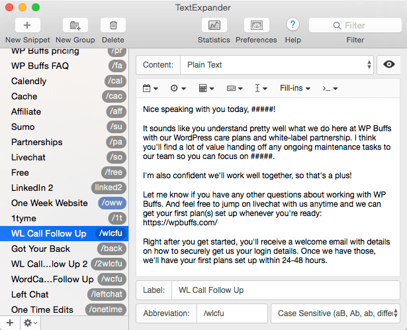Open the keyboard key insertion menu
Screen dimensions: 407x330
[x=235, y=88]
